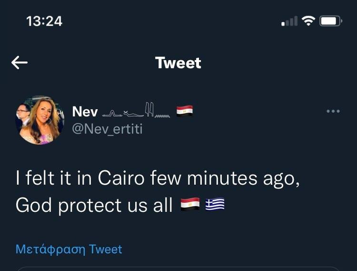The image size is (357, 271).
Task: Open the three-dot more options menu
Action: tap(333, 111)
